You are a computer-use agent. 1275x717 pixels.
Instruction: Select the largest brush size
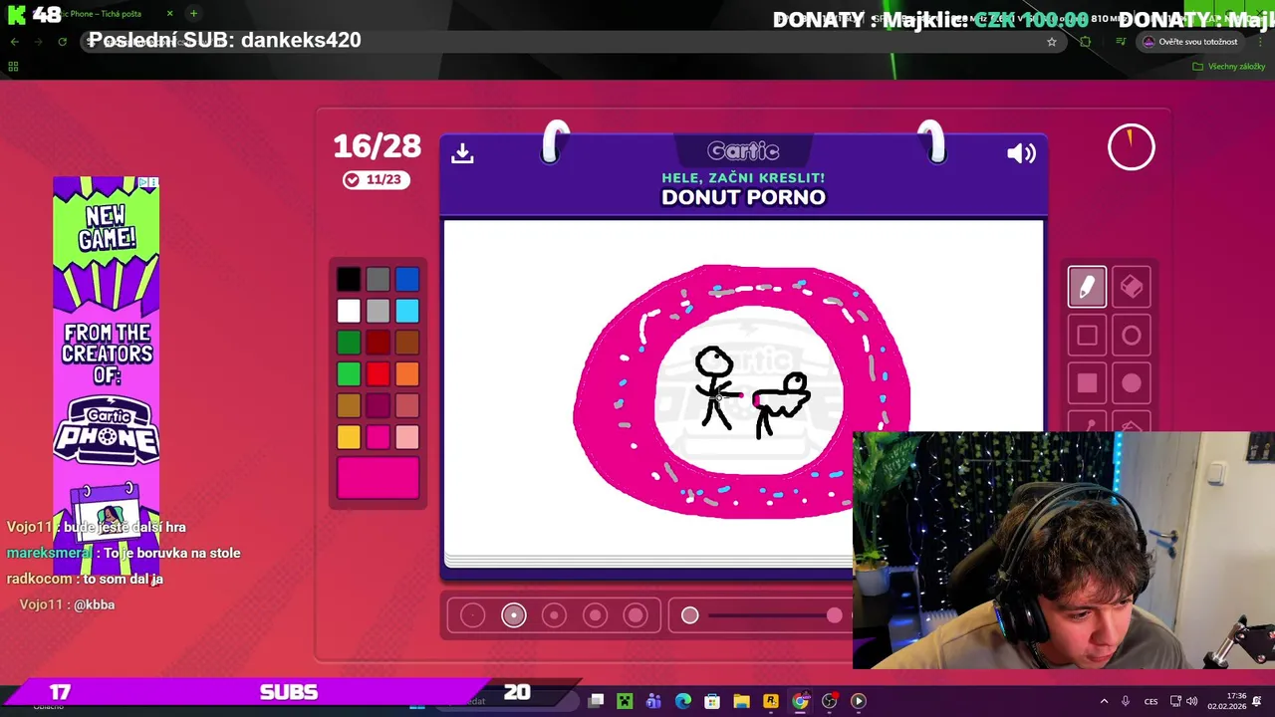pyautogui.click(x=636, y=615)
